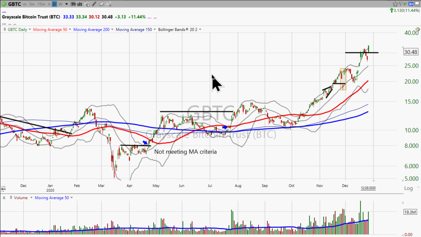
Task: Click the 19.3M volume value label
Action: point(410,212)
